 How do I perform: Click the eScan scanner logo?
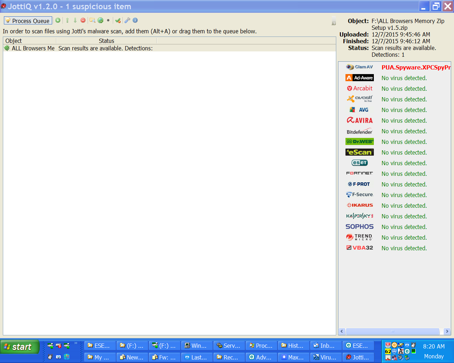pyautogui.click(x=360, y=152)
